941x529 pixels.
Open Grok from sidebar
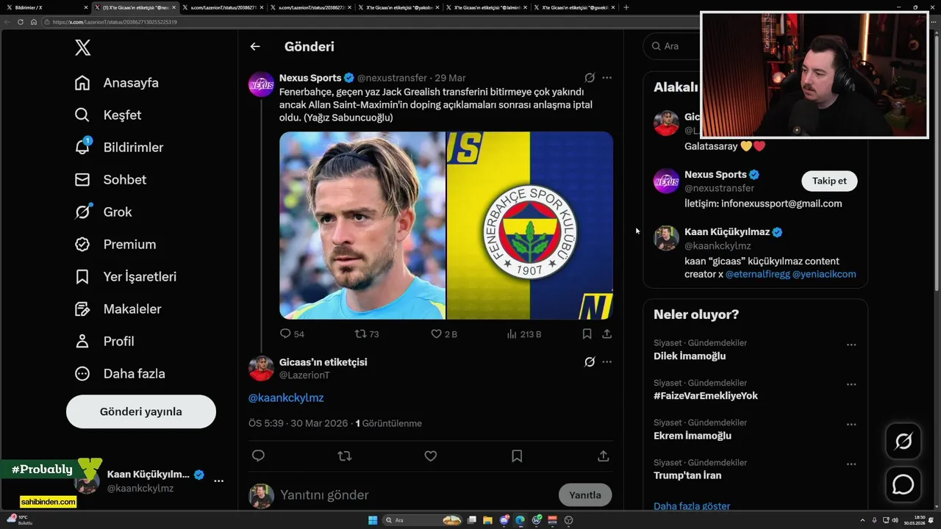tap(104, 212)
